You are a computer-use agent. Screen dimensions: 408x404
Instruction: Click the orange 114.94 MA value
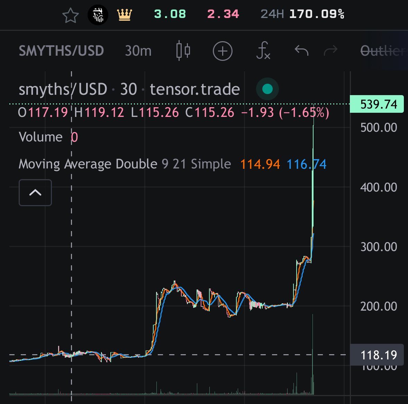click(x=260, y=164)
